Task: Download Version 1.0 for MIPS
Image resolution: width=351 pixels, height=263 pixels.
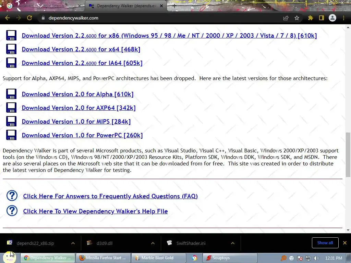Action: pos(76,122)
